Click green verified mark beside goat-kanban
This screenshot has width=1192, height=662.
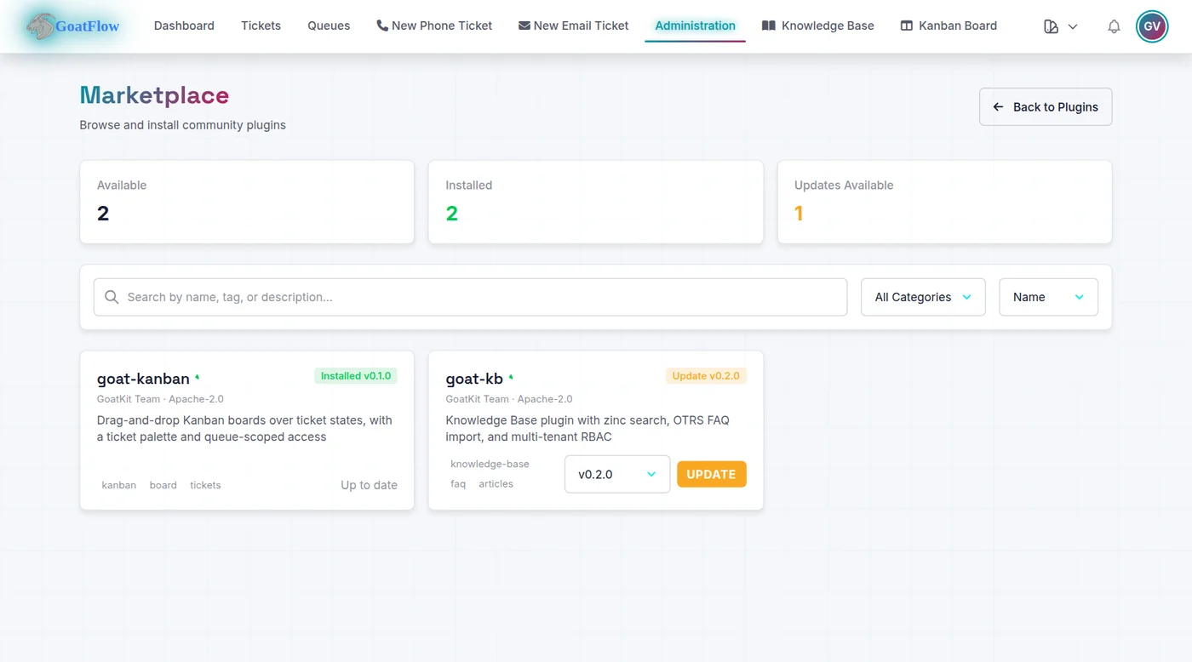tap(198, 377)
